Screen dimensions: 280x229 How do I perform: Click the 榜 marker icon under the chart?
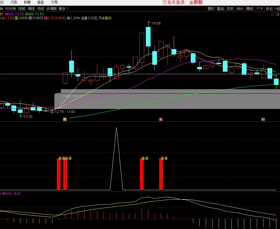click(x=65, y=120)
